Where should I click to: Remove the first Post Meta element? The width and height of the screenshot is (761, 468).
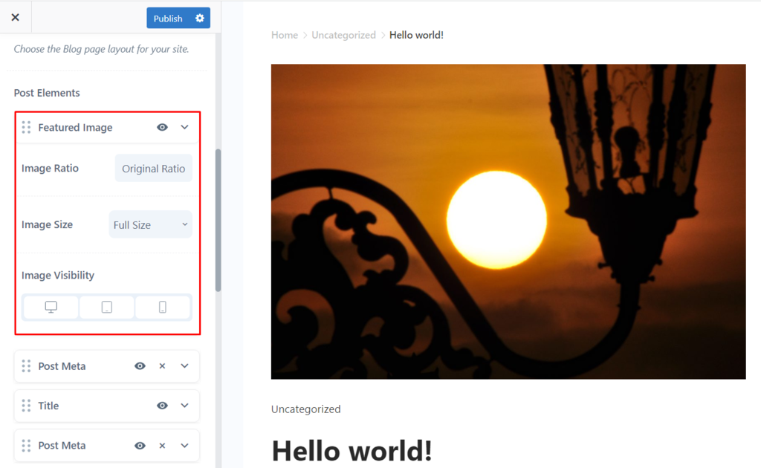point(162,366)
